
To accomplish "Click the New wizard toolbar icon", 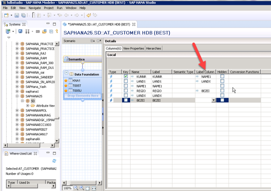I will tap(6, 15).
